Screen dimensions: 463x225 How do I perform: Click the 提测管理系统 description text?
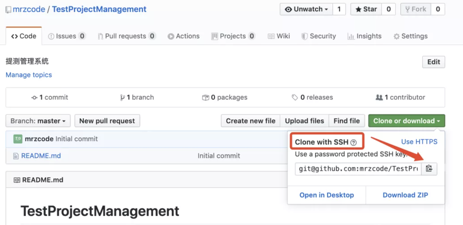27,61
